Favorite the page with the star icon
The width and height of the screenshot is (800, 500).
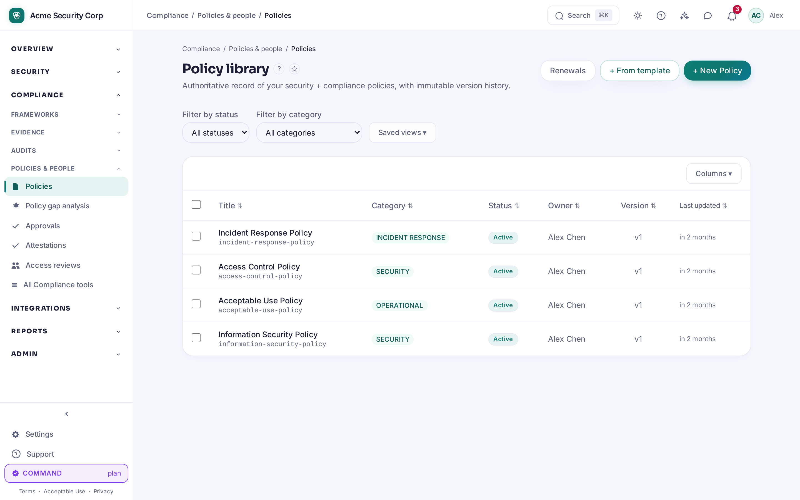click(294, 69)
